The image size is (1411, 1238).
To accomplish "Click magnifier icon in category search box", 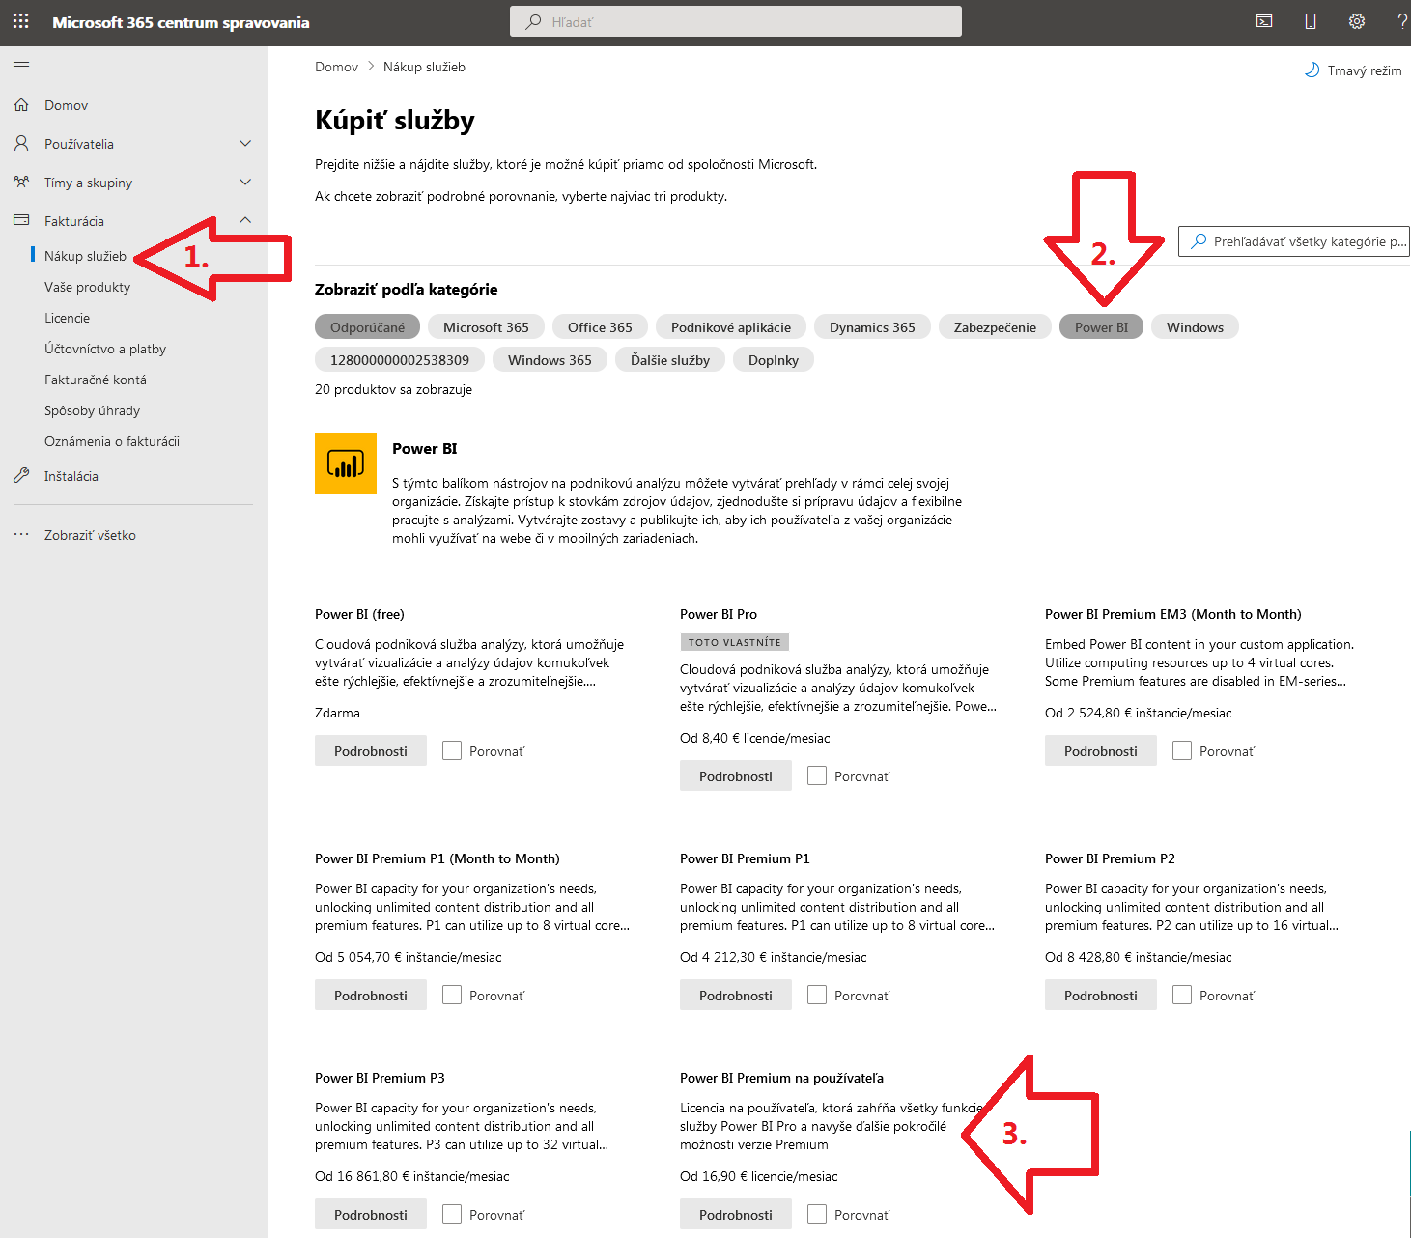I will tap(1199, 241).
